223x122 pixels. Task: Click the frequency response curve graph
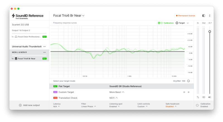(x=118, y=51)
